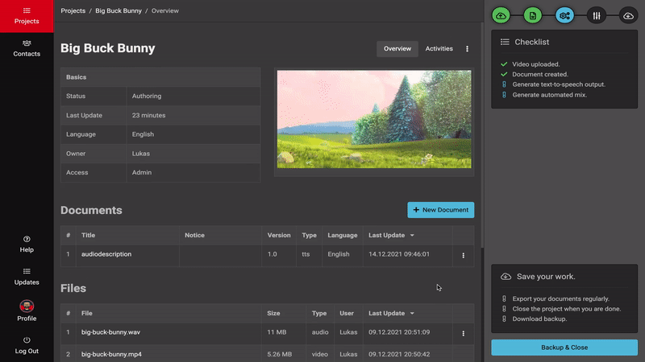Open the big-buck-bunny.wav row three-dot menu
Viewport: 645px width, 362px height.
(463, 333)
